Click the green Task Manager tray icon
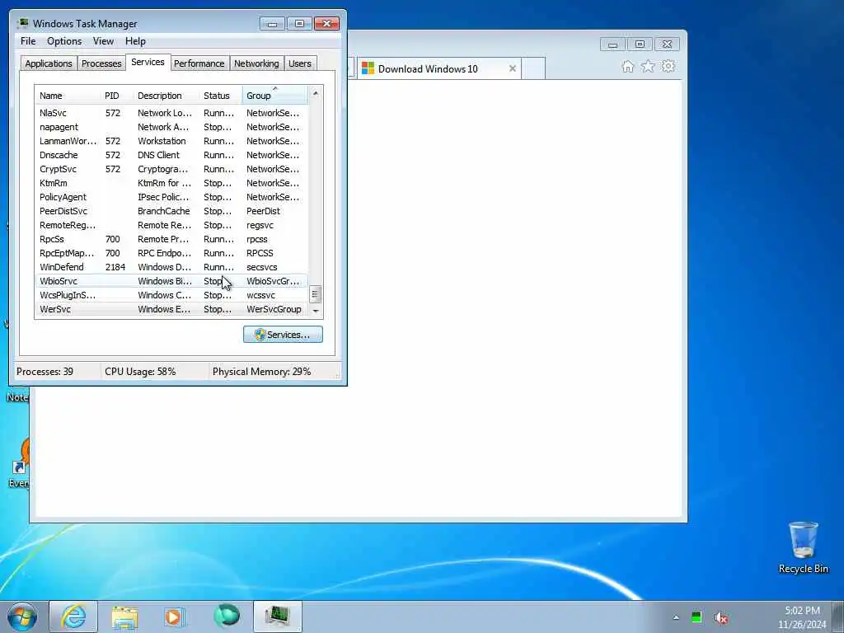 pyautogui.click(x=696, y=617)
